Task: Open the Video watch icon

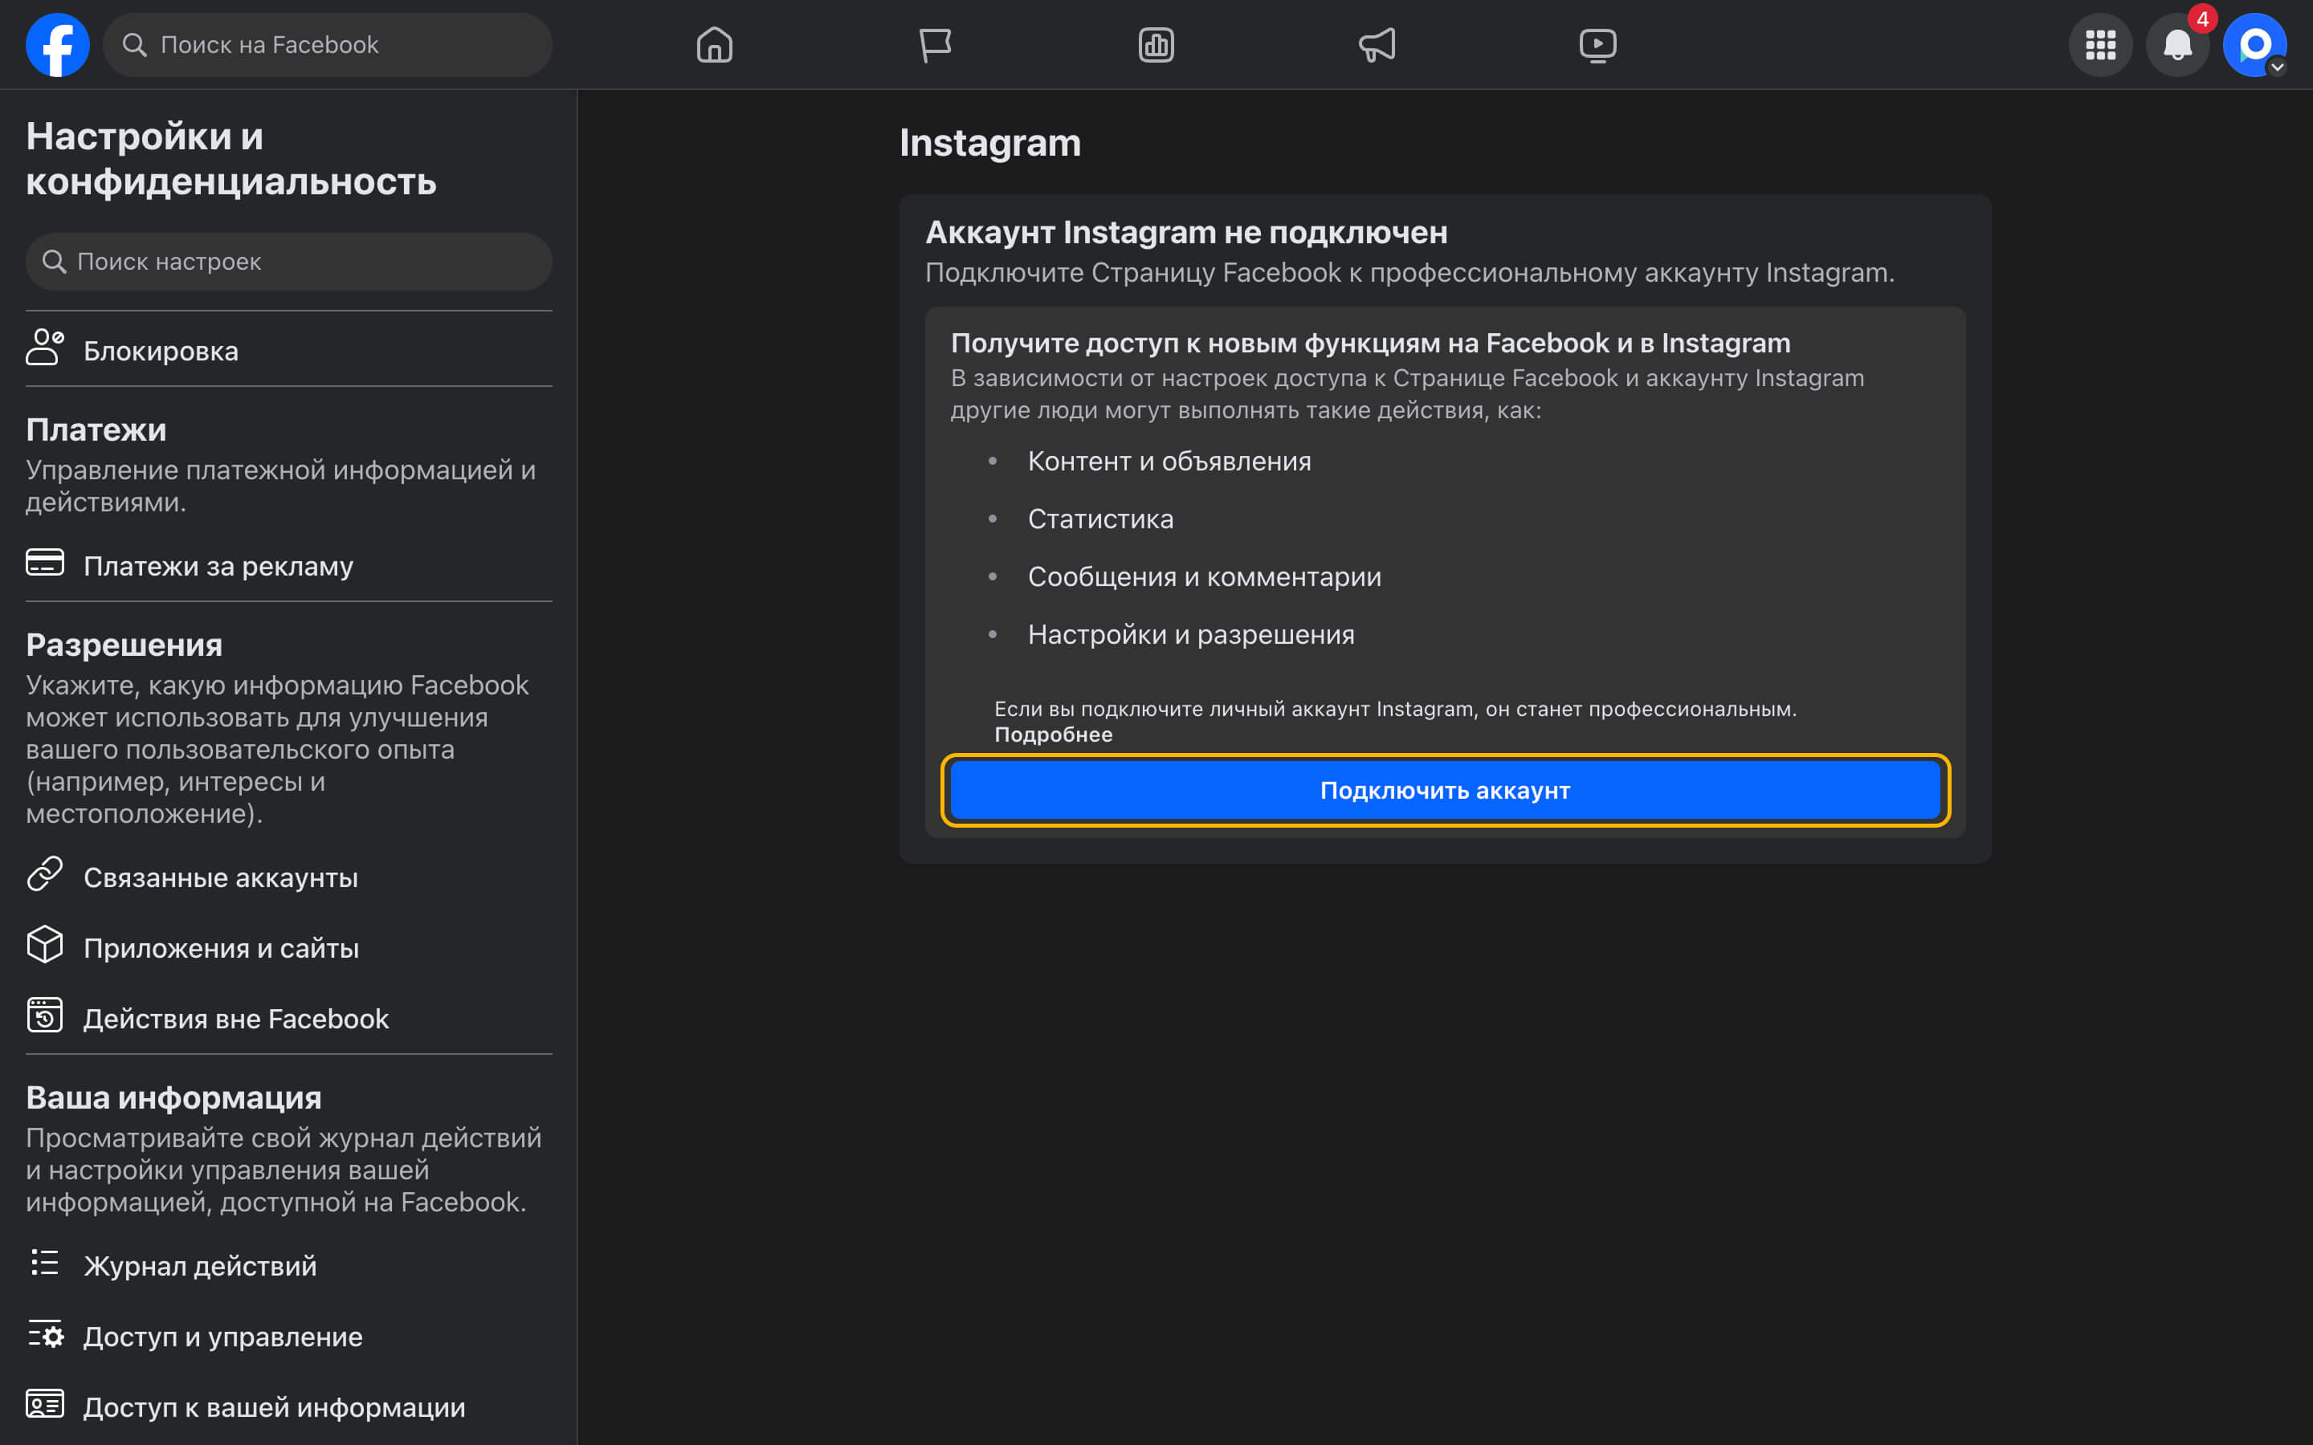Action: (1597, 45)
